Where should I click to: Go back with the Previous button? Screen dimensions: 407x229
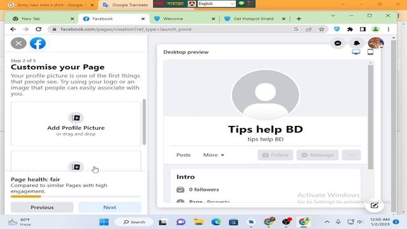[x=42, y=207]
